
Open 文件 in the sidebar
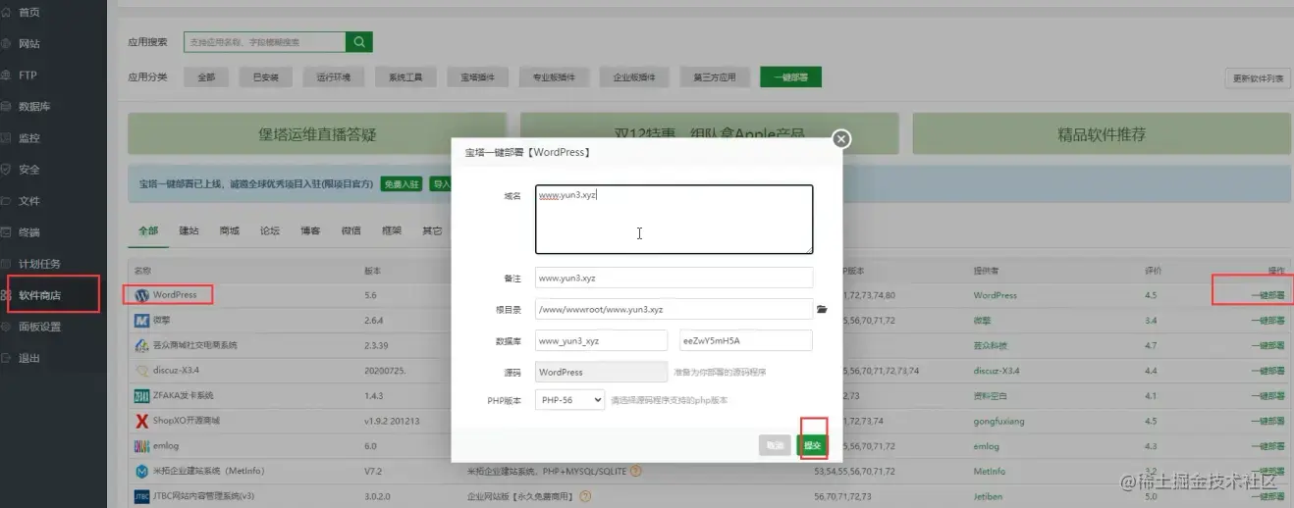(x=29, y=200)
